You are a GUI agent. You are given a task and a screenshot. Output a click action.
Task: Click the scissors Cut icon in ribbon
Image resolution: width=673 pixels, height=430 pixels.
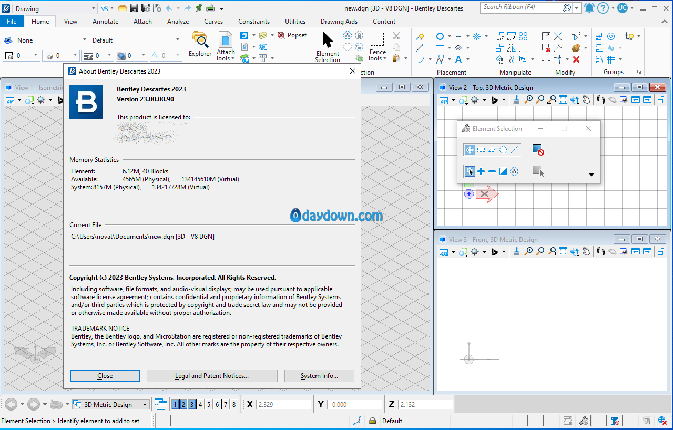click(396, 36)
